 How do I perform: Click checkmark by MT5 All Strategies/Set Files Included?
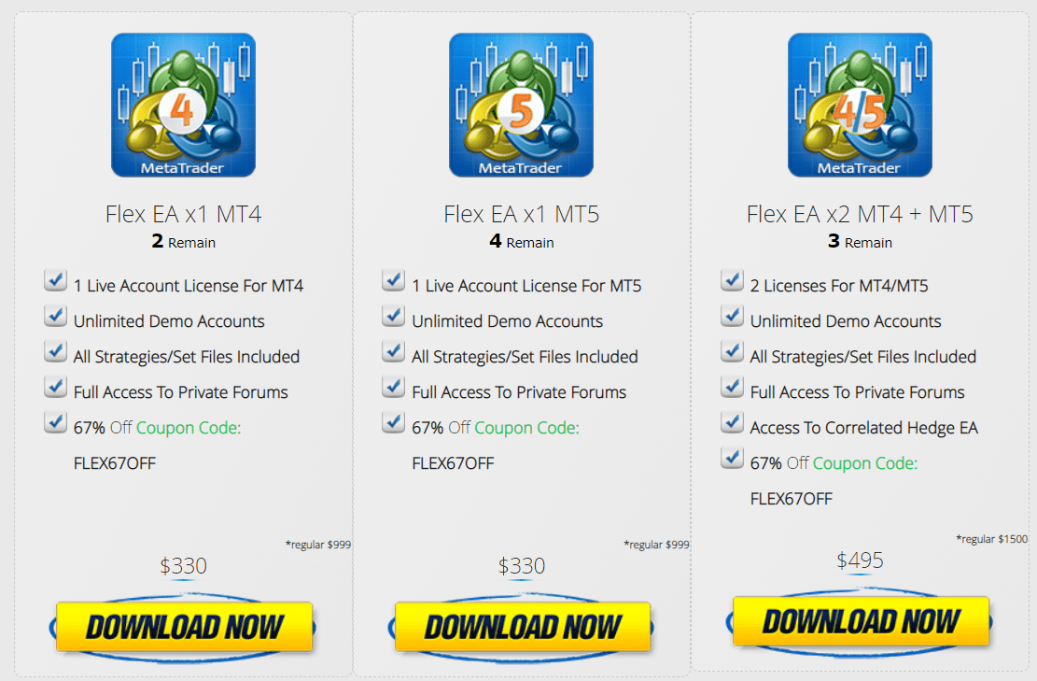(x=394, y=351)
